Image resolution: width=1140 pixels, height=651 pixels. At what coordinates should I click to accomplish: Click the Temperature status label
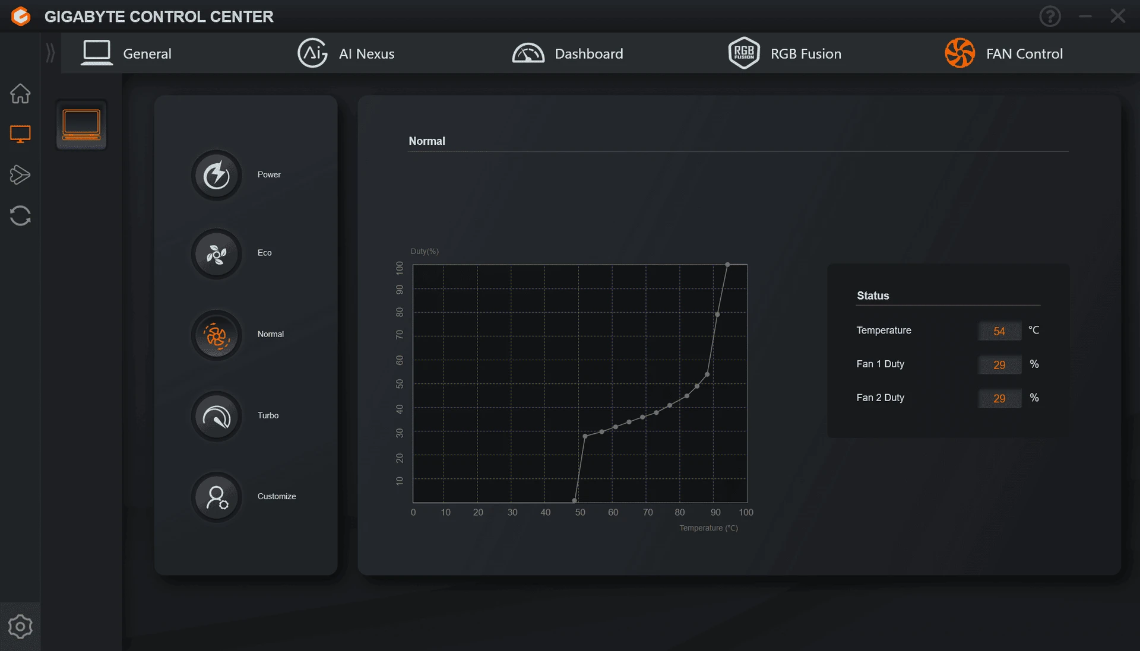[883, 330]
